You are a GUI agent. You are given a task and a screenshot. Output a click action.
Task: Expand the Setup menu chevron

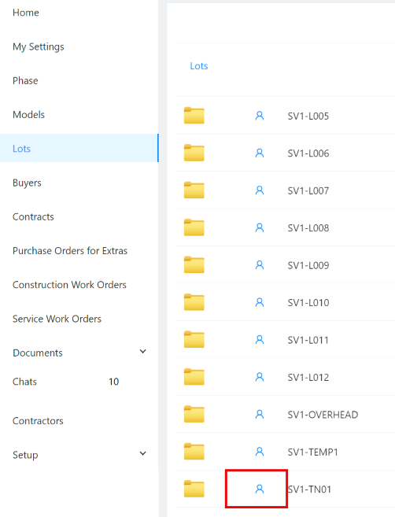point(142,453)
